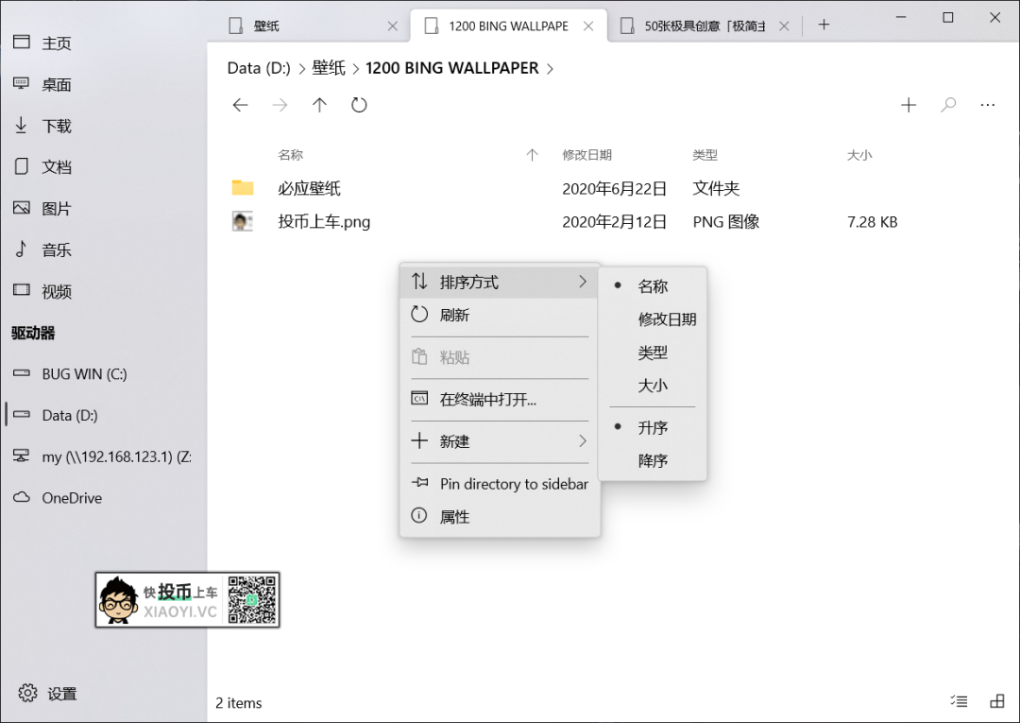The width and height of the screenshot is (1020, 723).
Task: Switch to grid view using the status bar icon
Action: coord(996,701)
